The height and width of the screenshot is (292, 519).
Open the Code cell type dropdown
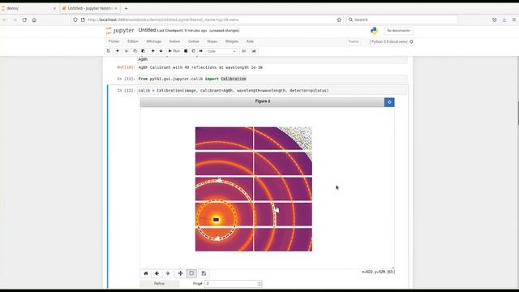click(221, 51)
